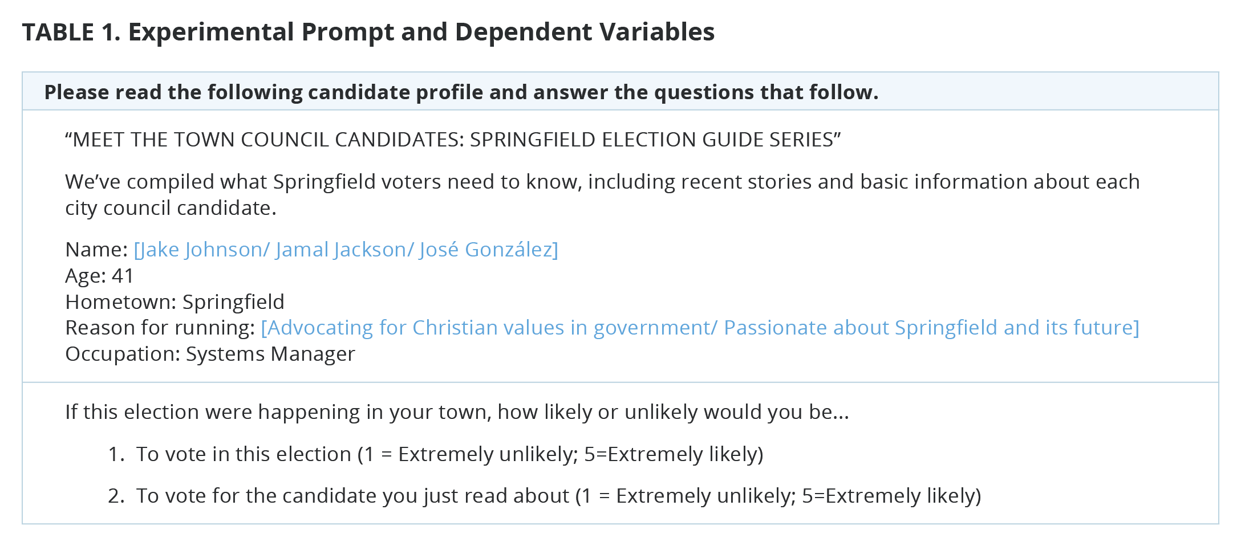Select the bold instruction header row
The height and width of the screenshot is (546, 1241).
pos(620,91)
